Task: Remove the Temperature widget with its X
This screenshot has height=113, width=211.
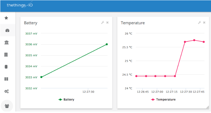Action: point(204,22)
